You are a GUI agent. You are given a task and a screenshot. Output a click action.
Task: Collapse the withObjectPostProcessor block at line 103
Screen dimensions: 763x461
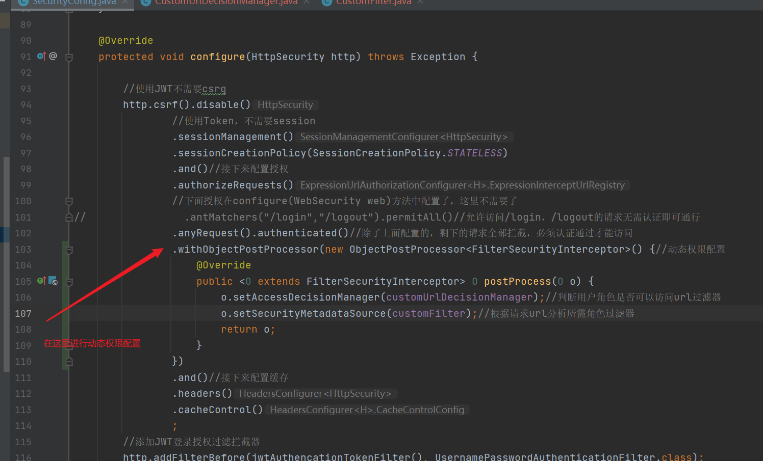click(x=69, y=250)
